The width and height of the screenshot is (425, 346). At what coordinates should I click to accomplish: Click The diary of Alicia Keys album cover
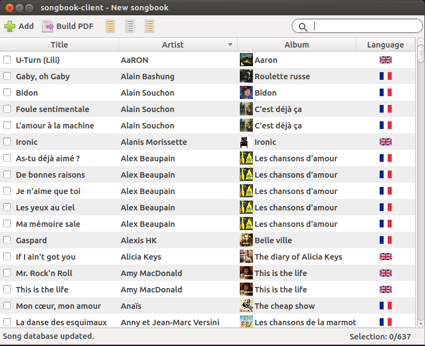[x=246, y=257]
